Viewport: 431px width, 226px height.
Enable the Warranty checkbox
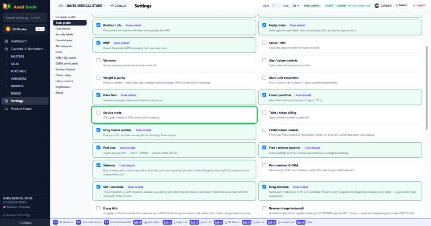[x=98, y=61]
